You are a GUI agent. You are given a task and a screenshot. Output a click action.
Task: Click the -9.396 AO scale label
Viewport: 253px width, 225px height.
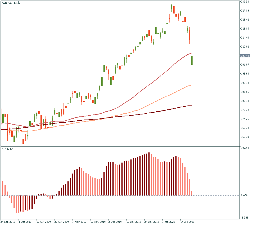(245, 217)
